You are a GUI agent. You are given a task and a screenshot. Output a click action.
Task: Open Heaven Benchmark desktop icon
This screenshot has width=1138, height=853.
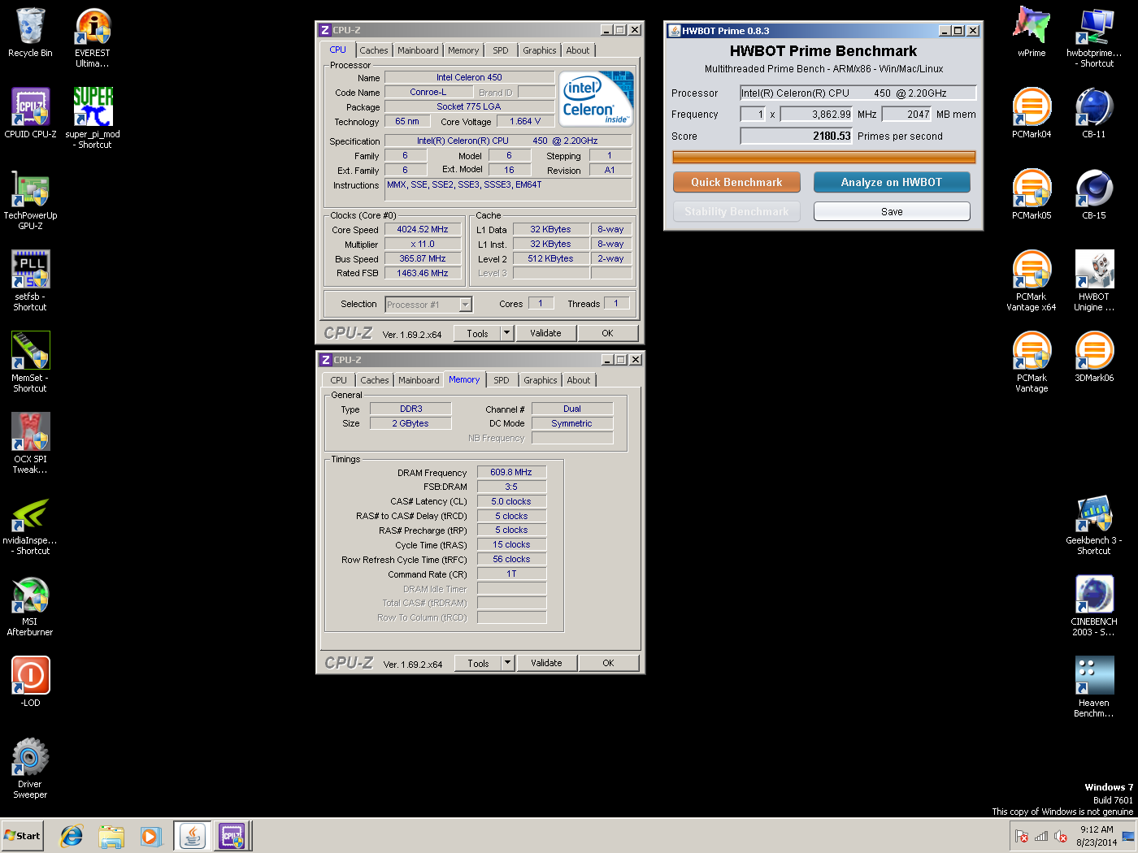[x=1094, y=687]
